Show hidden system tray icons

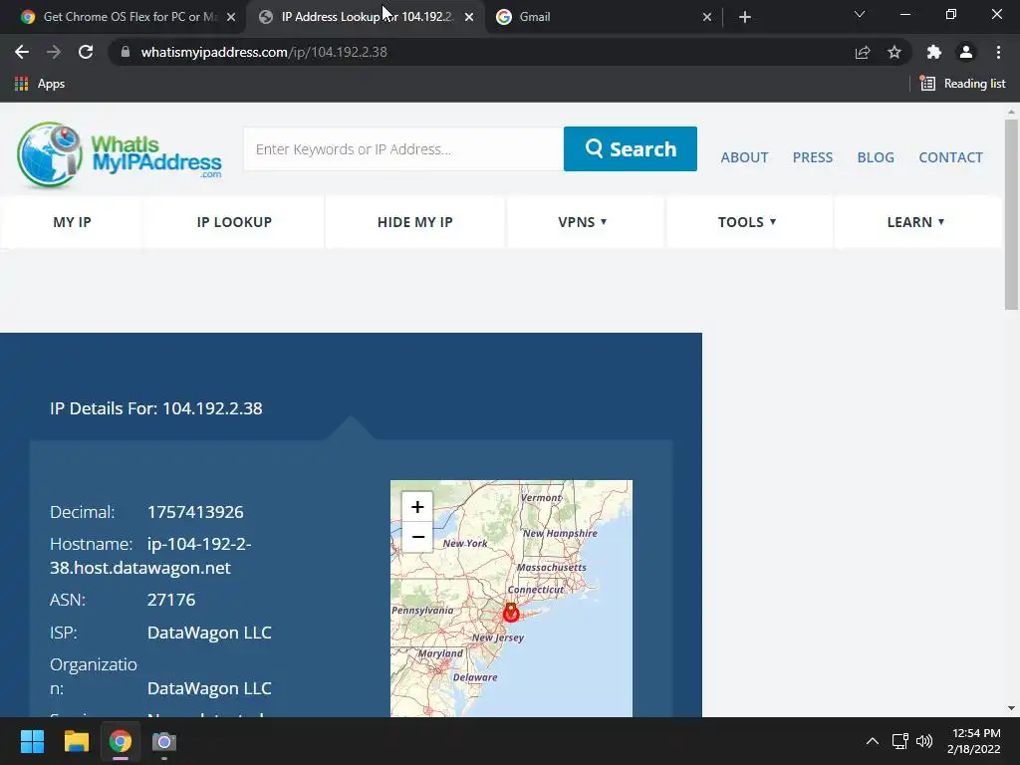[873, 741]
